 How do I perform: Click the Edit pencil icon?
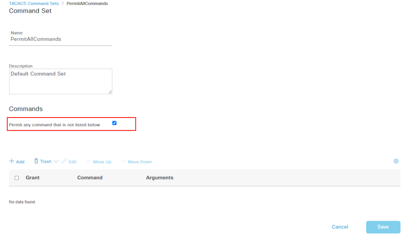pos(64,161)
